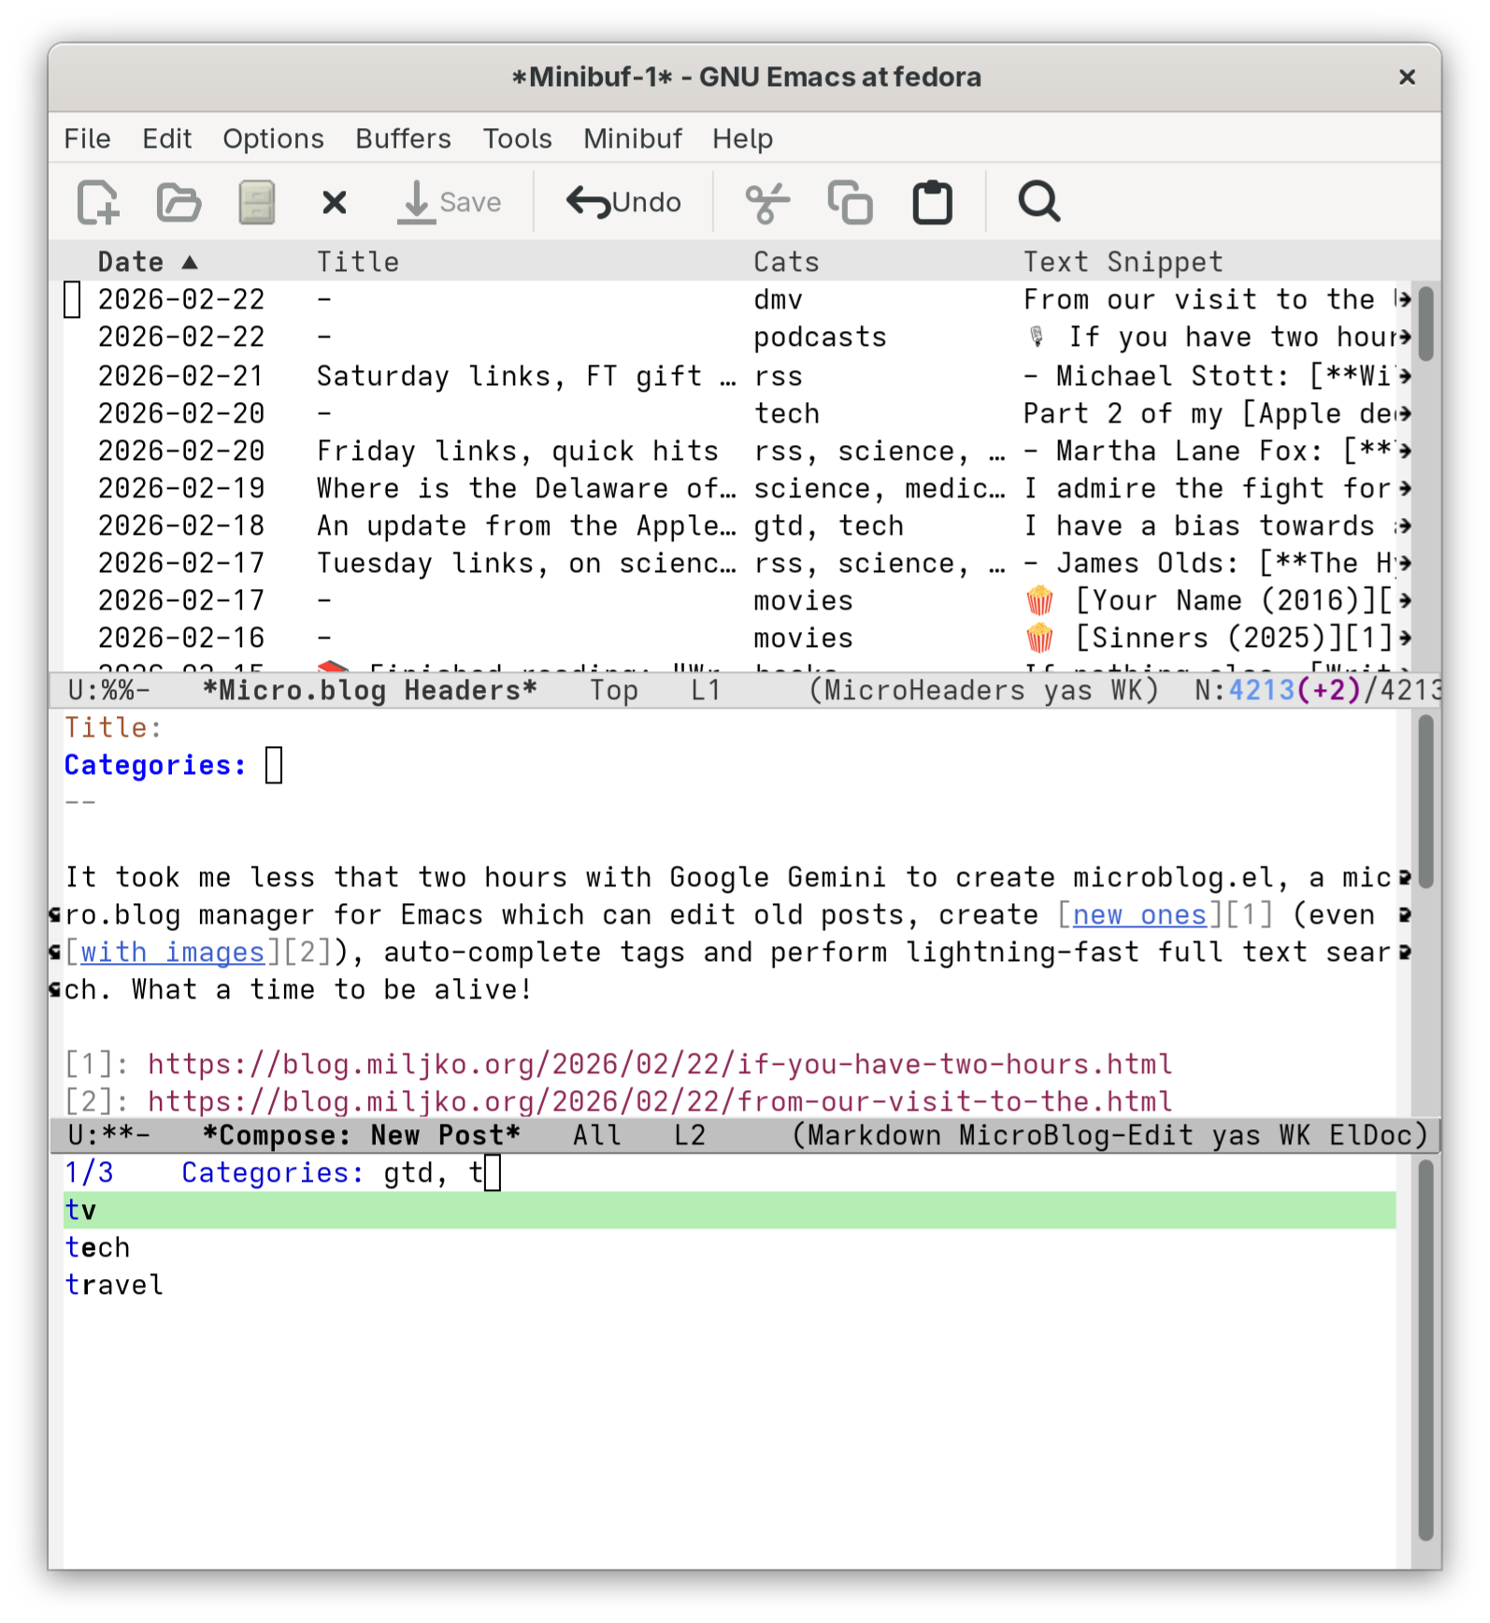Click the Cats column header
The width and height of the screenshot is (1490, 1623).
(x=786, y=262)
